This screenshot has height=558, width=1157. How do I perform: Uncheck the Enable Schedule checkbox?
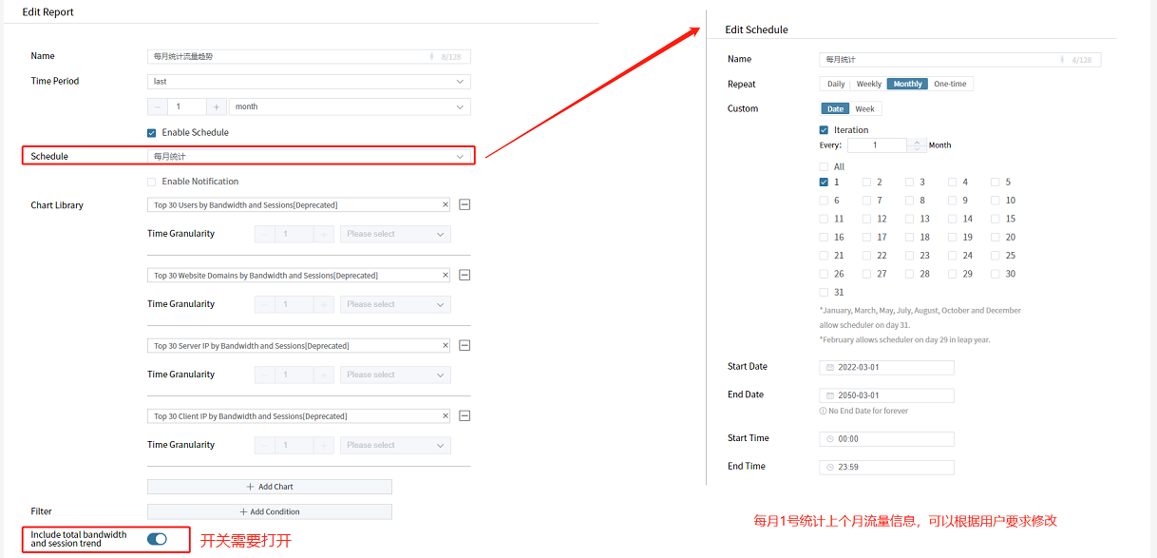click(152, 132)
